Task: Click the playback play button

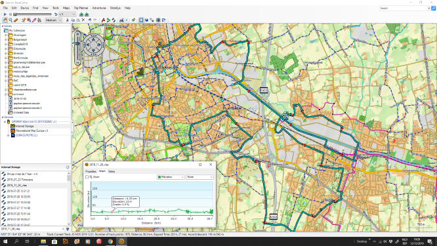Action: pos(5,14)
